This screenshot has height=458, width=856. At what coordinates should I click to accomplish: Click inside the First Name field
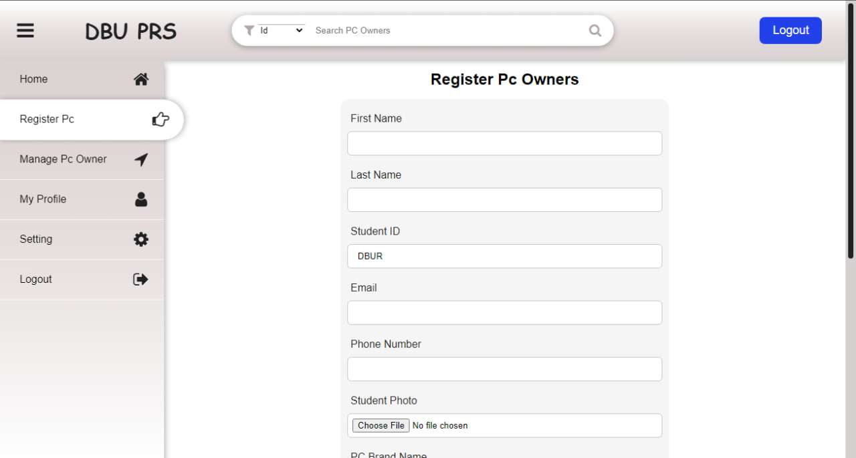tap(504, 143)
